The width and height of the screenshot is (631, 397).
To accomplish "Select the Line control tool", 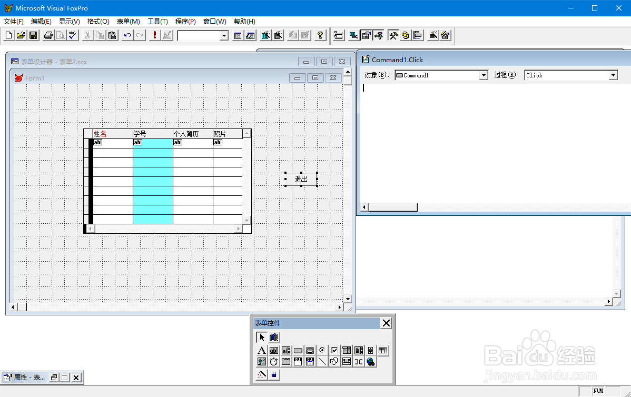I will coord(322,362).
